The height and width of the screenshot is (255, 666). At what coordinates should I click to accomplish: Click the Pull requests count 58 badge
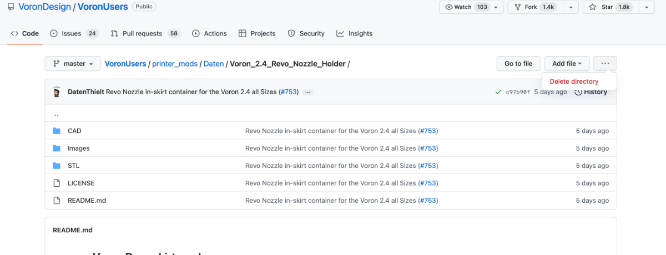(x=174, y=33)
